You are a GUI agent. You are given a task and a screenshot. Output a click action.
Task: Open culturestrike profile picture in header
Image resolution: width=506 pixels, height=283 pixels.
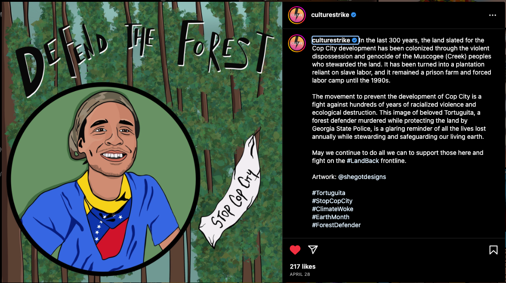point(297,15)
